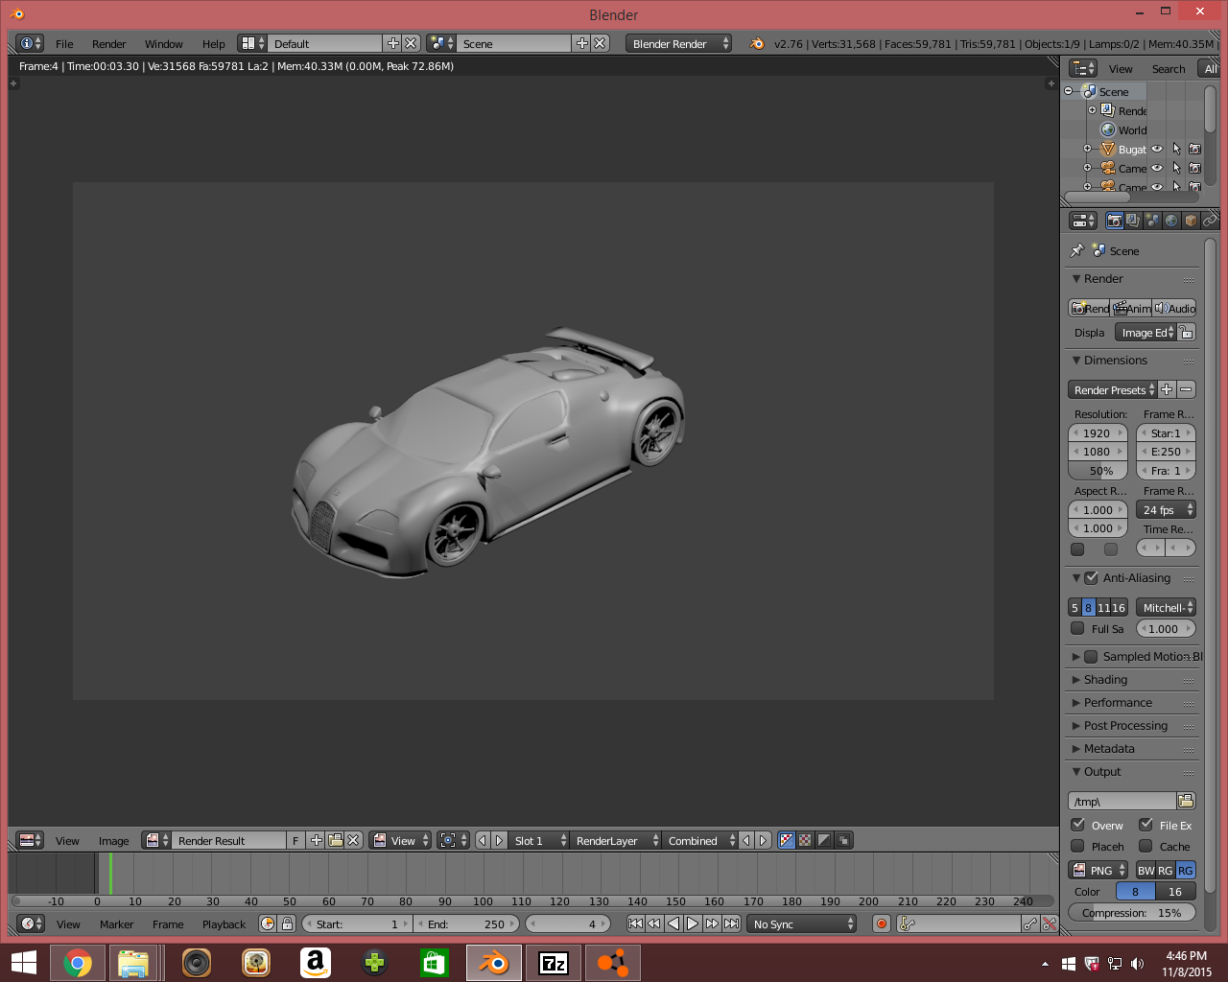
Task: Uncheck Overwrite output option
Action: pos(1077,825)
